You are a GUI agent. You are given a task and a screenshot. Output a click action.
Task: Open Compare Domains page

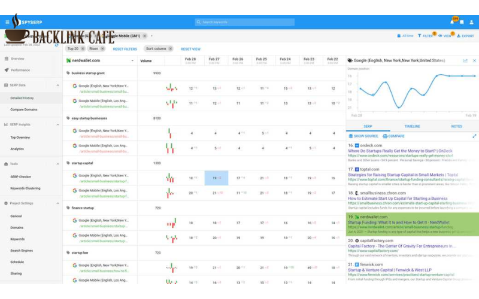tap(24, 109)
